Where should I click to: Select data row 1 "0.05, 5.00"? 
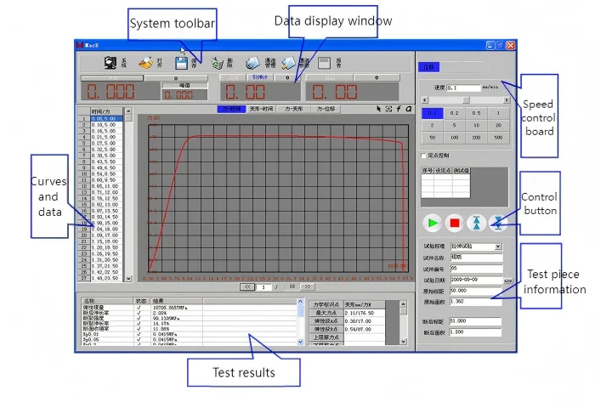point(106,119)
